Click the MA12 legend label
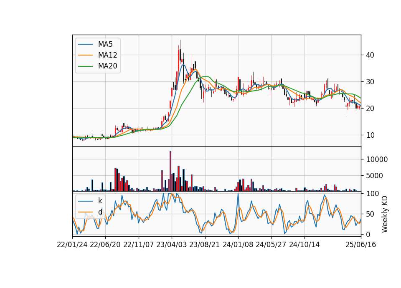Image resolution: width=401 pixels, height=288 pixels. (x=107, y=55)
